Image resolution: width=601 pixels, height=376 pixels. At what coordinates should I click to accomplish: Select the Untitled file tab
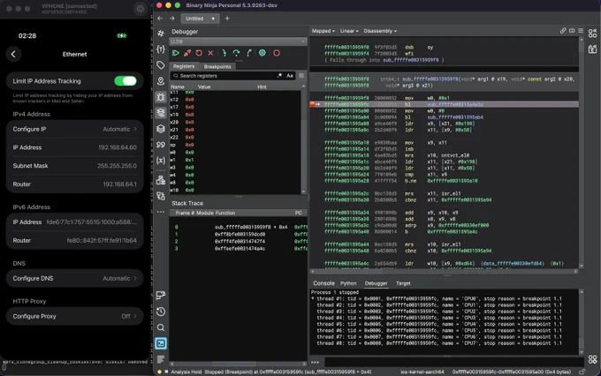click(200, 19)
